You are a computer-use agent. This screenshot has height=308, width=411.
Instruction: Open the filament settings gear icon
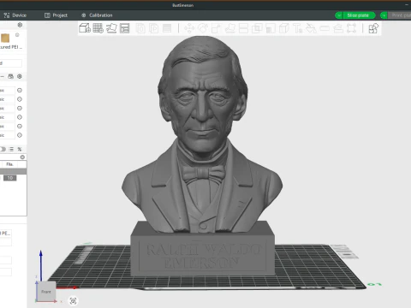[x=20, y=76]
